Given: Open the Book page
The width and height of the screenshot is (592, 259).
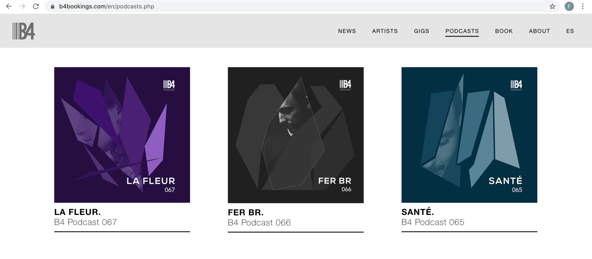Looking at the screenshot, I should click(504, 31).
